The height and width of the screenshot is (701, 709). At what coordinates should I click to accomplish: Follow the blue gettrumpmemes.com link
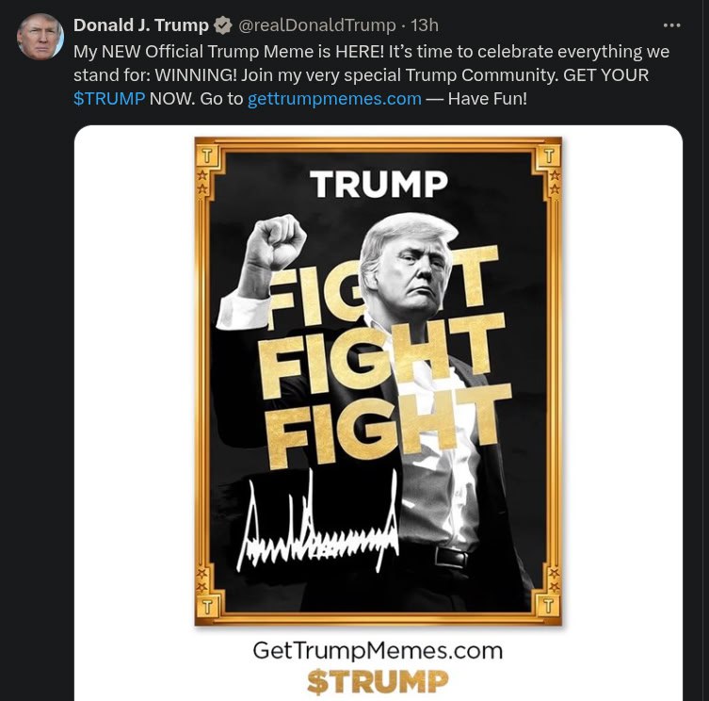point(334,98)
